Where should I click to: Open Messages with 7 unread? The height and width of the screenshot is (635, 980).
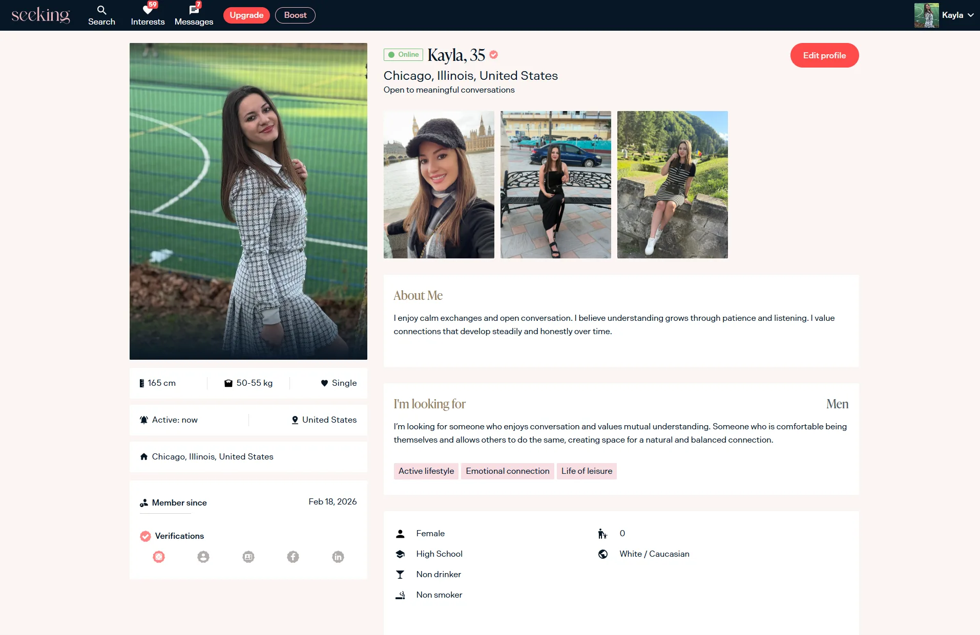(x=194, y=15)
